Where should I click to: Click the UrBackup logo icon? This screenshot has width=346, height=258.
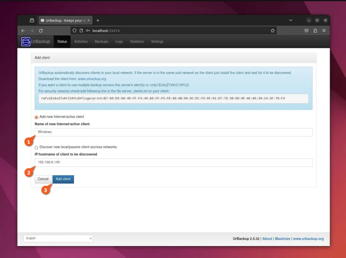tap(26, 42)
